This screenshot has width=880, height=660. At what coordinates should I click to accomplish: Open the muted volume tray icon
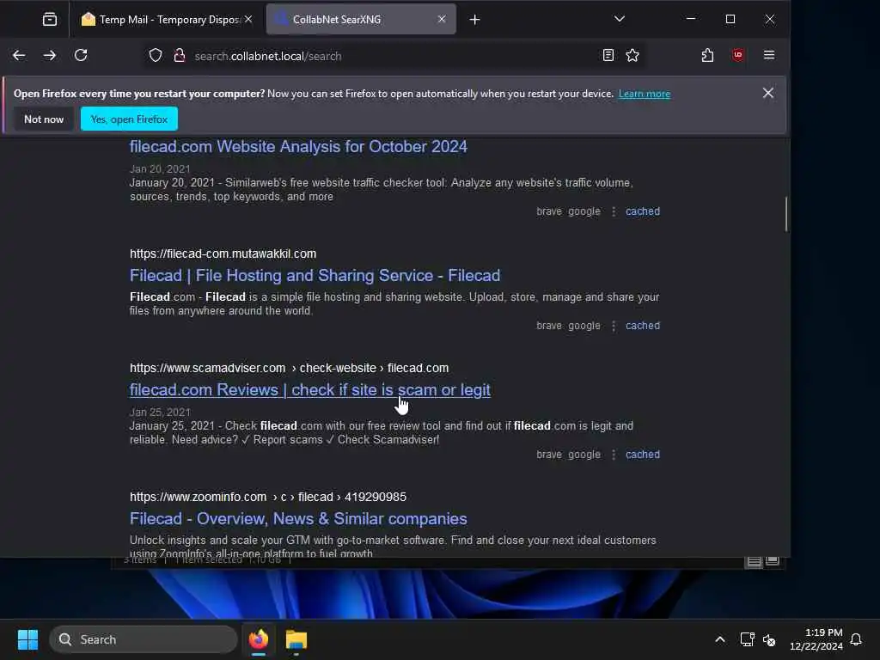point(769,639)
